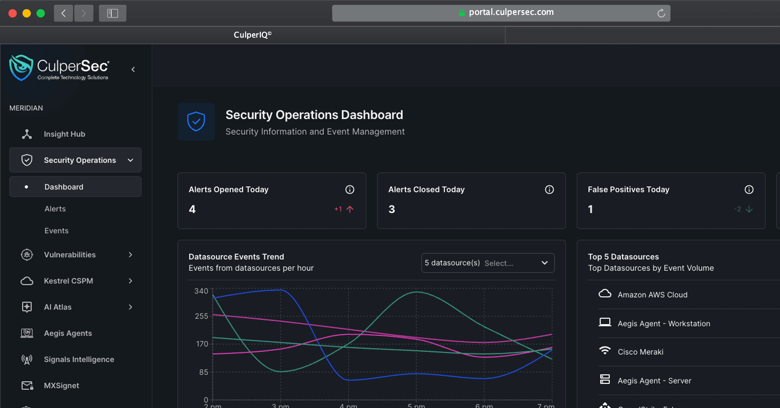Click the empty browser tab area

click(643, 35)
